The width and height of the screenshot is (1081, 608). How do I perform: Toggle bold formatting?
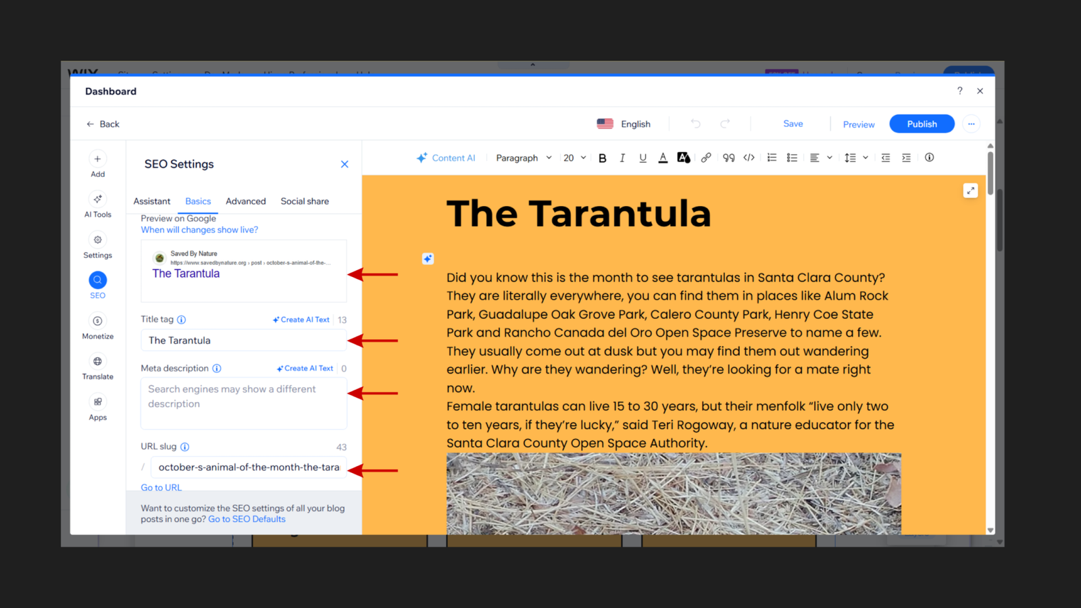click(602, 157)
